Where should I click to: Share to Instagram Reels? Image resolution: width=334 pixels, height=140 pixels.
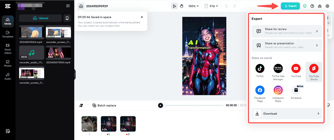tap(278, 94)
